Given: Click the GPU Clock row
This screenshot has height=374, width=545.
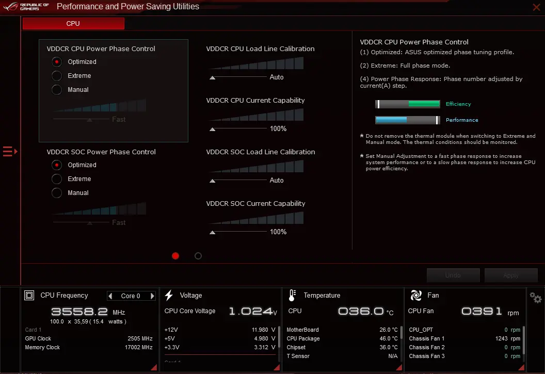Looking at the screenshot, I should pos(89,338).
